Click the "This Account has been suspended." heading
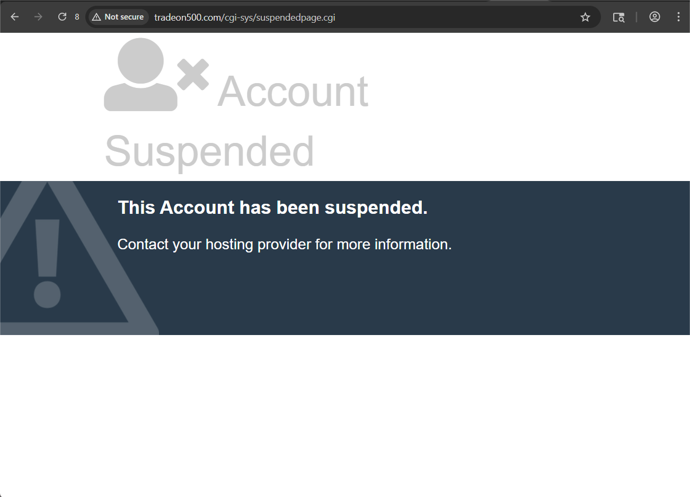 click(272, 207)
